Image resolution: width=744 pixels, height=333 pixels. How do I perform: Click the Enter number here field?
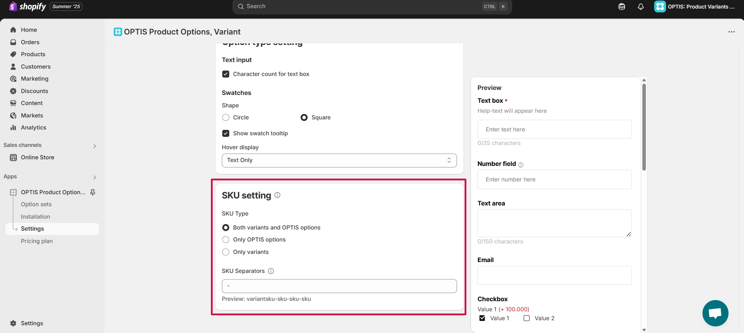click(x=554, y=179)
